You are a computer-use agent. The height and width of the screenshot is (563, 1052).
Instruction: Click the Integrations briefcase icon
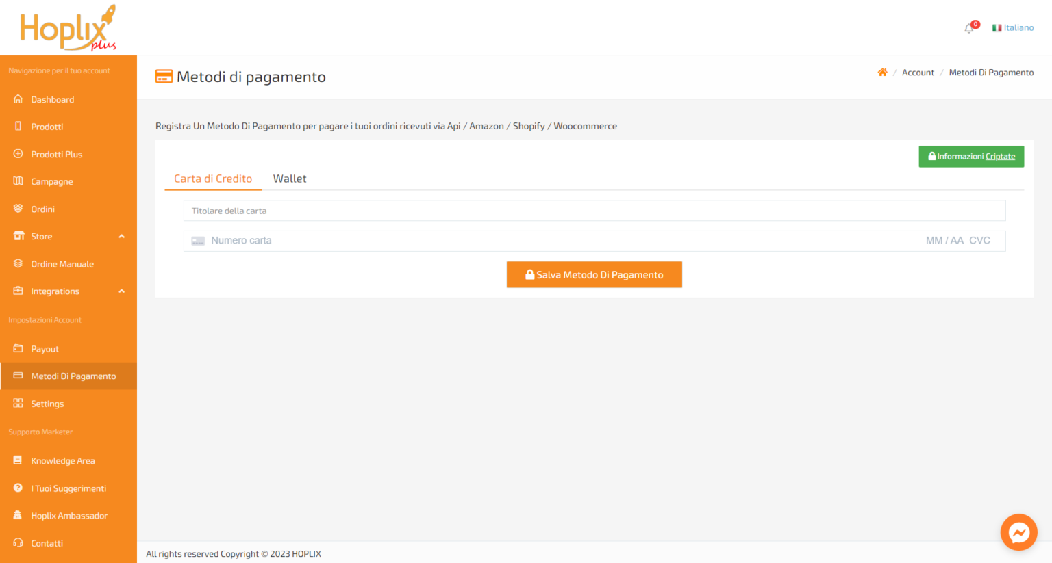coord(18,291)
